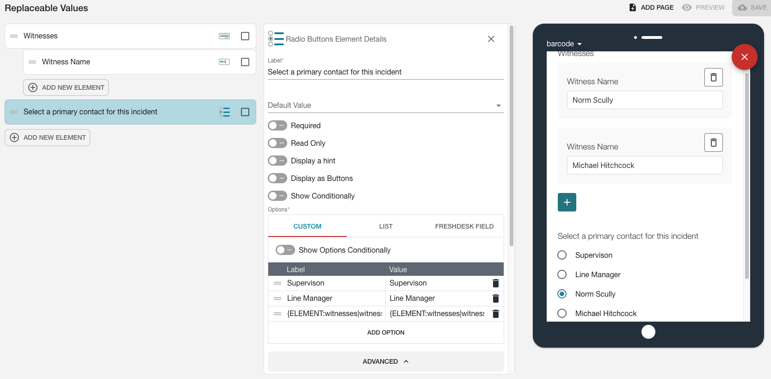
Task: Edit Supervisor option value cell
Action: 437,283
